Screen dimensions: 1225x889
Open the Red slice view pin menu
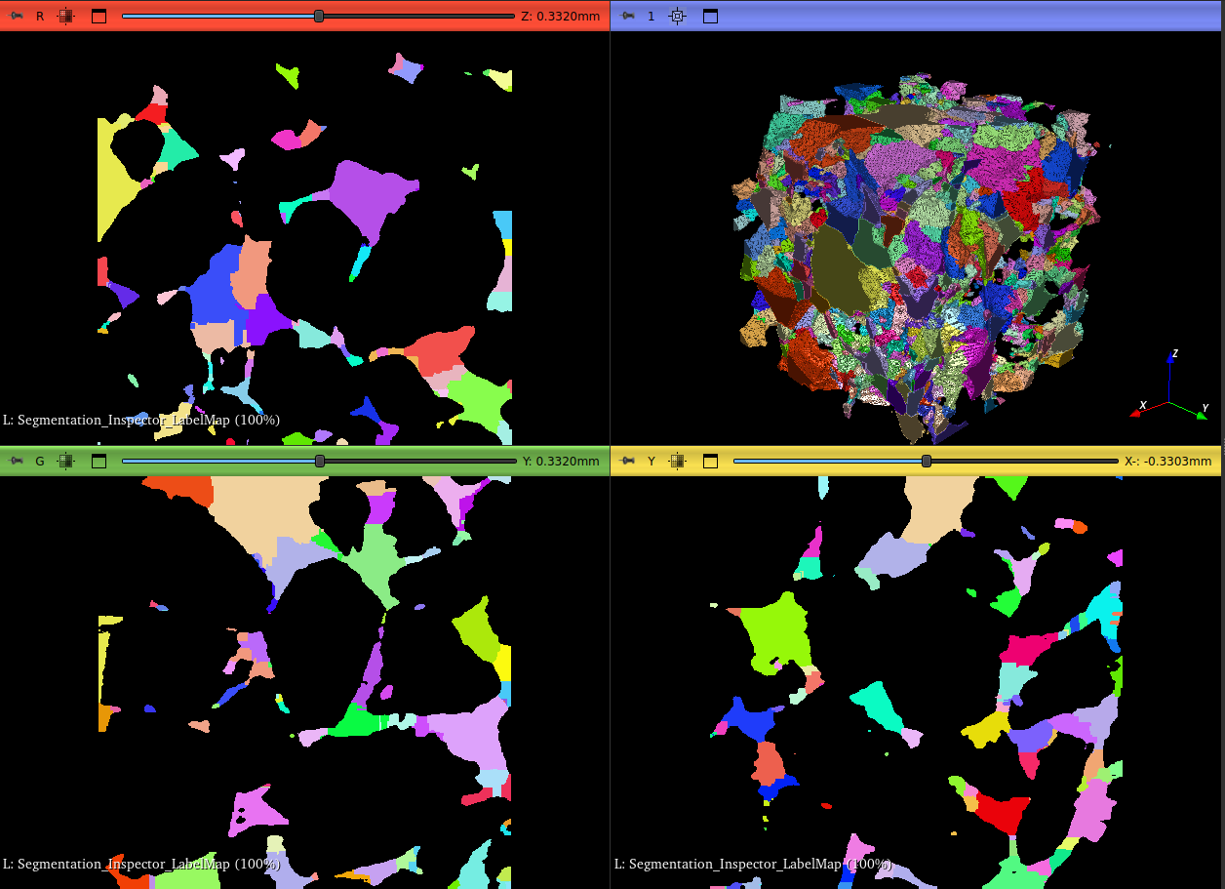click(x=17, y=16)
